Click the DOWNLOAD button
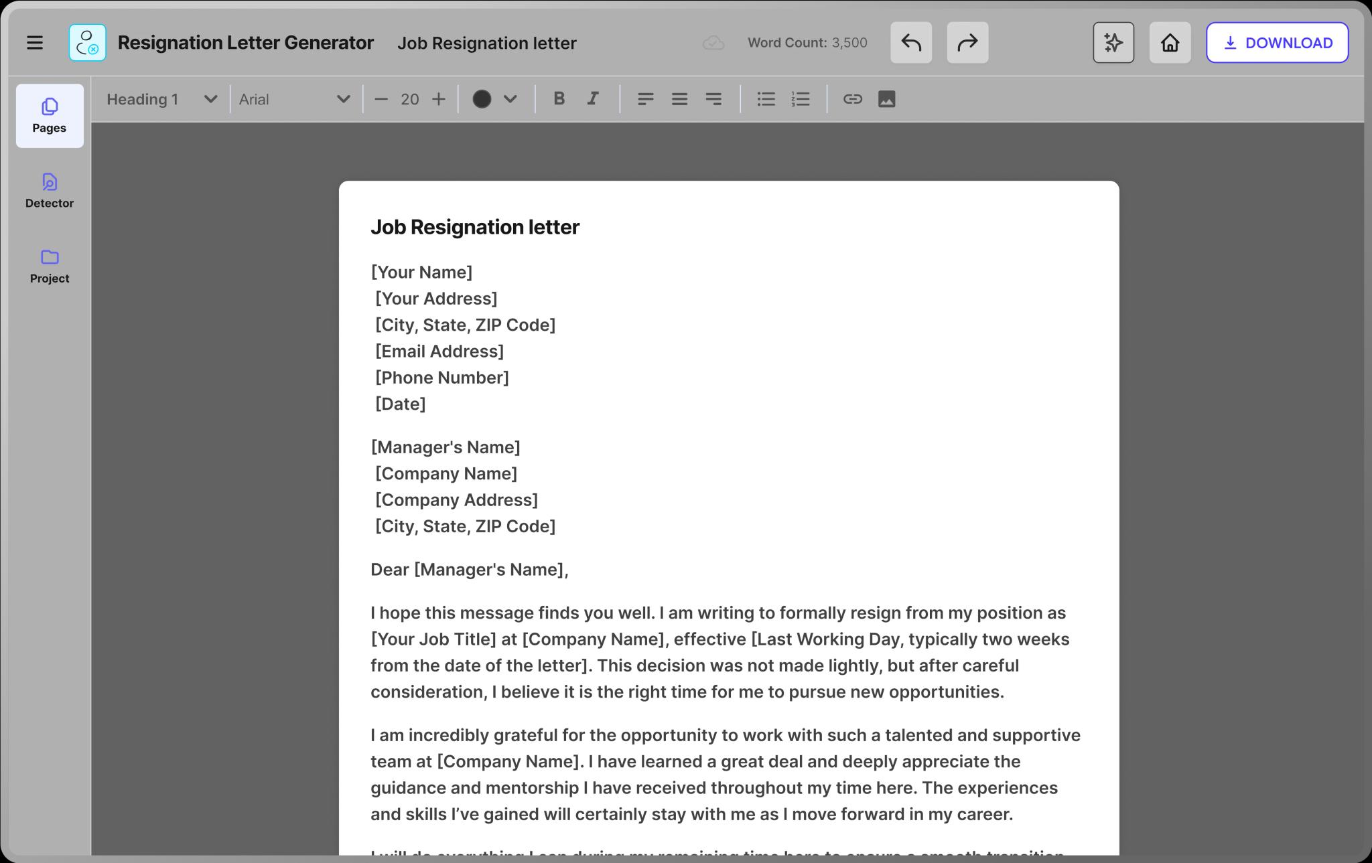The height and width of the screenshot is (863, 1372). (x=1277, y=43)
